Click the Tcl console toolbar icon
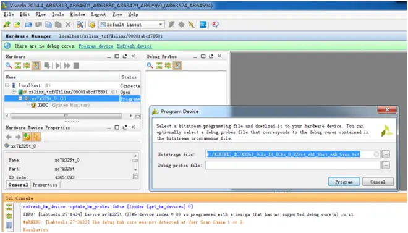 coord(203,25)
